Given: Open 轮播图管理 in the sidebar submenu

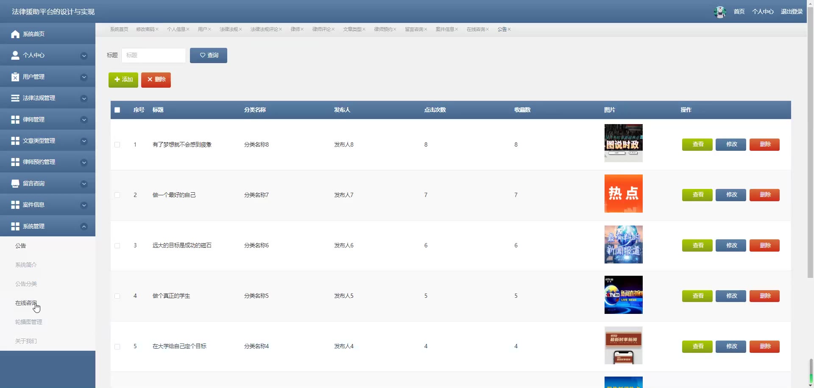Looking at the screenshot, I should (29, 322).
